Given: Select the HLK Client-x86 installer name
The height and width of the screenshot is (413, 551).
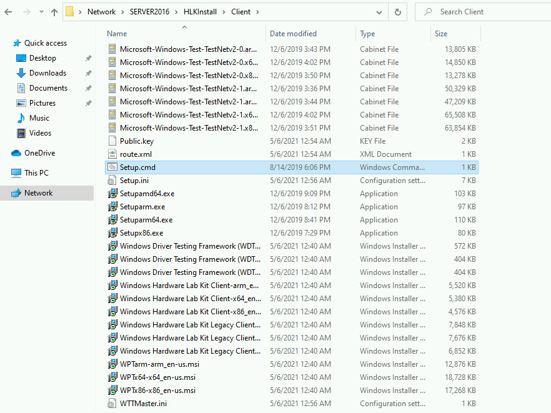Looking at the screenshot, I should click(191, 311).
